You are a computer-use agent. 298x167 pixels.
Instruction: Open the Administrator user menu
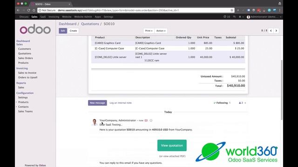pyautogui.click(x=264, y=17)
